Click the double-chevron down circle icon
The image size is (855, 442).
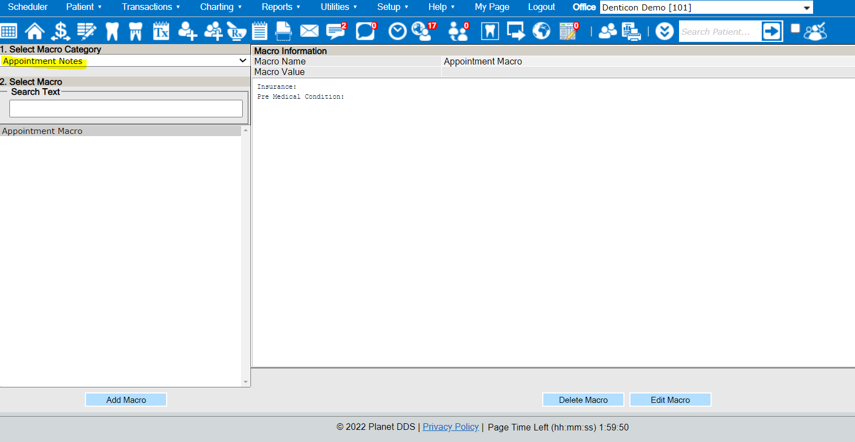coord(665,31)
